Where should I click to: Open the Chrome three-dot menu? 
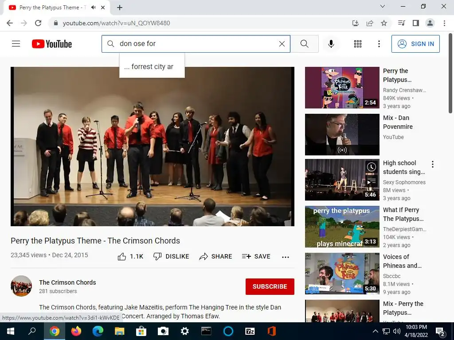coord(444,23)
